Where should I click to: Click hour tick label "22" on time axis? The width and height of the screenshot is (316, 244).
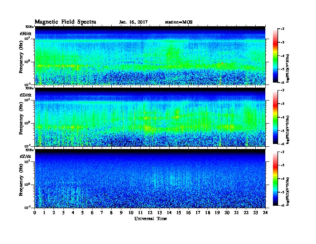tap(246, 213)
